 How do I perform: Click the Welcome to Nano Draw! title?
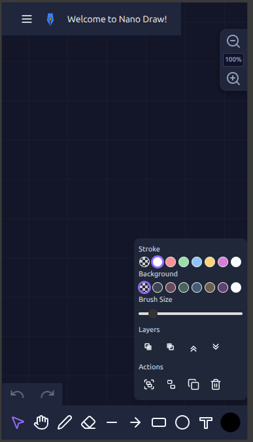(x=117, y=19)
